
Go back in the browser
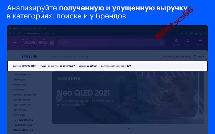pyautogui.click(x=10, y=33)
